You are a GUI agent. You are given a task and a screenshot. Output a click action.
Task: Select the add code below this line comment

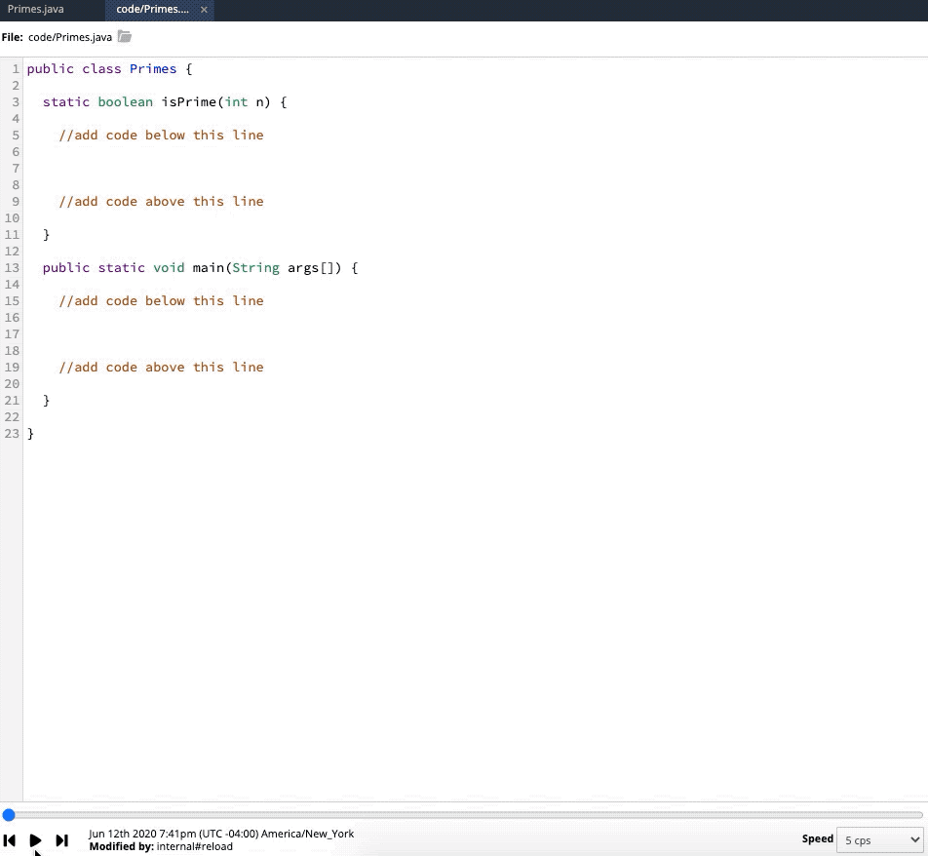[x=161, y=135]
